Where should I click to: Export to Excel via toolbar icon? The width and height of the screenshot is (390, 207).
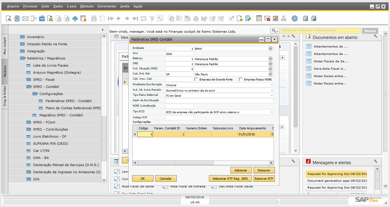(50, 19)
